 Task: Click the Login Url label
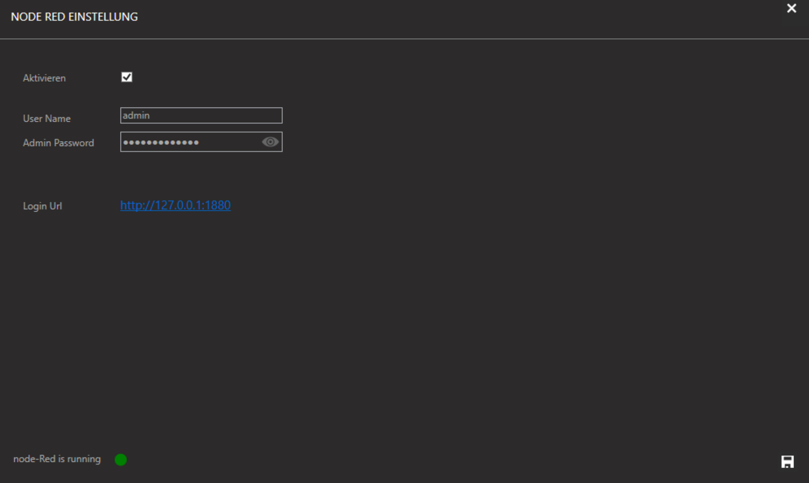[x=42, y=206]
